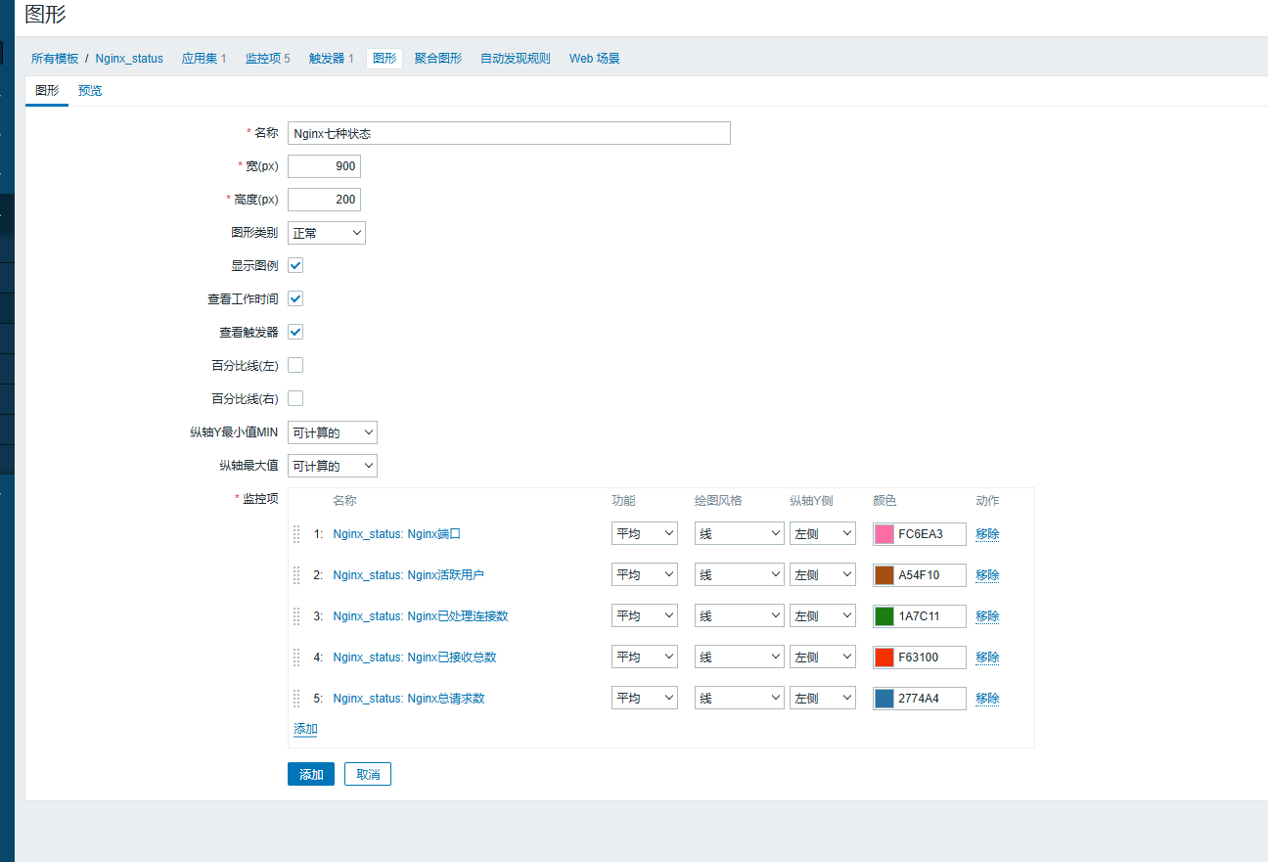Open the Nginx_status: Nginx已接收总数 item link
The height and width of the screenshot is (862, 1268).
tap(415, 658)
